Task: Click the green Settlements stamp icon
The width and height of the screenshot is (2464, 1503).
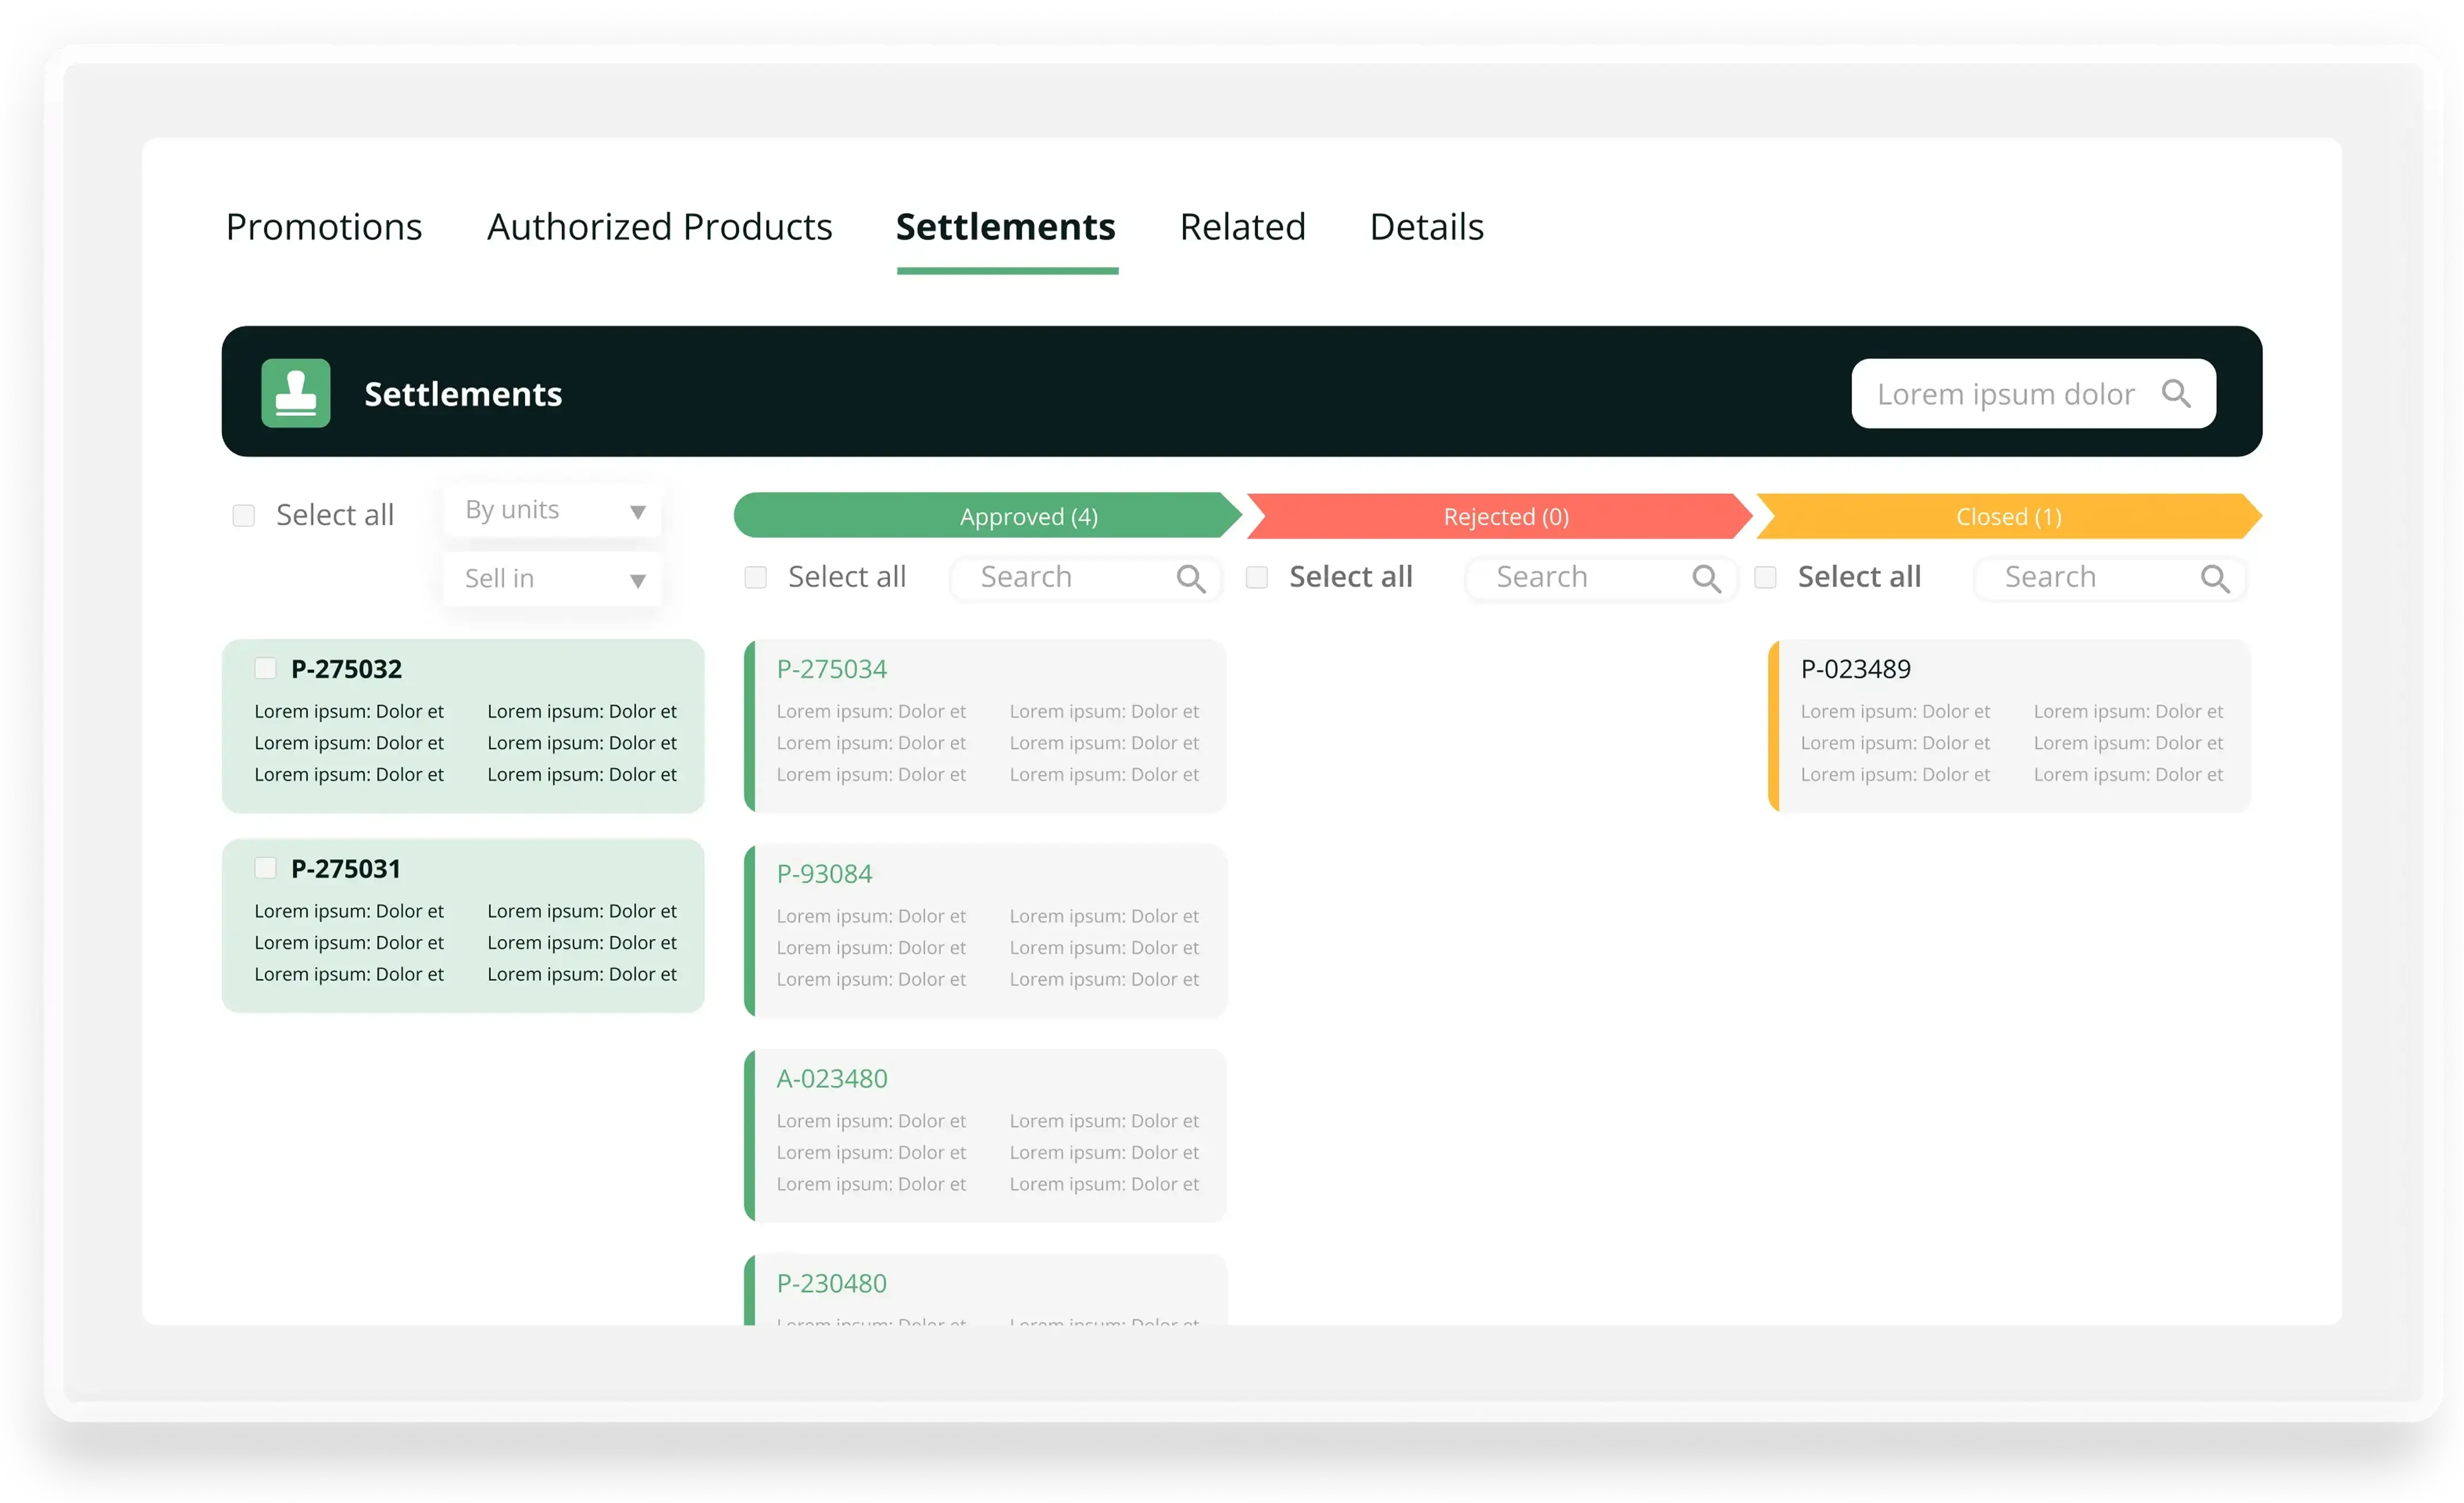Action: click(296, 393)
